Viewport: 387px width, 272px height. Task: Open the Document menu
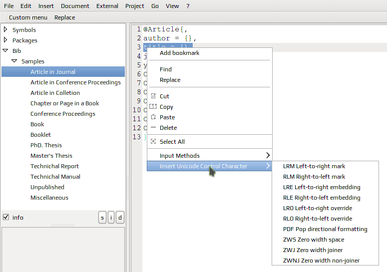[75, 6]
